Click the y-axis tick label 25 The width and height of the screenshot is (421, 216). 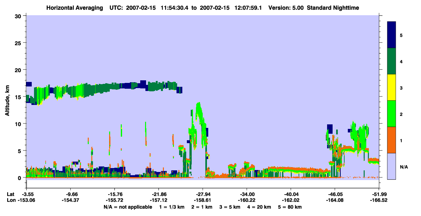(x=18, y=43)
